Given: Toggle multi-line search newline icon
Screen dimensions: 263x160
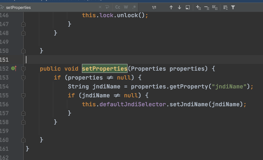Looking at the screenshot, I should pos(107,7).
